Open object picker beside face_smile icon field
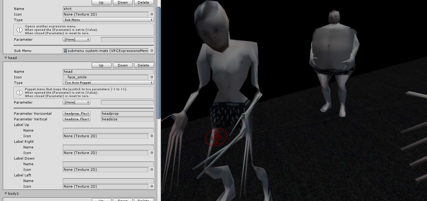Image resolution: width=427 pixels, height=201 pixels. point(152,77)
